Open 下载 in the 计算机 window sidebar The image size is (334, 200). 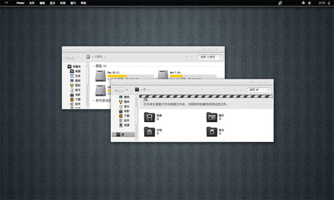click(x=75, y=99)
